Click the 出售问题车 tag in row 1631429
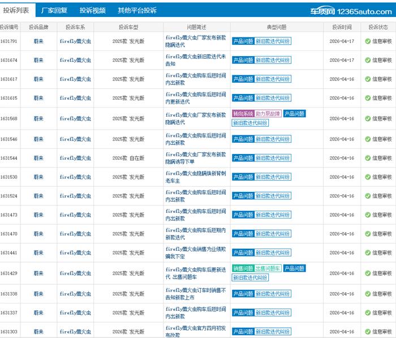Image resolution: width=396 pixels, height=338 pixels. pos(268,268)
